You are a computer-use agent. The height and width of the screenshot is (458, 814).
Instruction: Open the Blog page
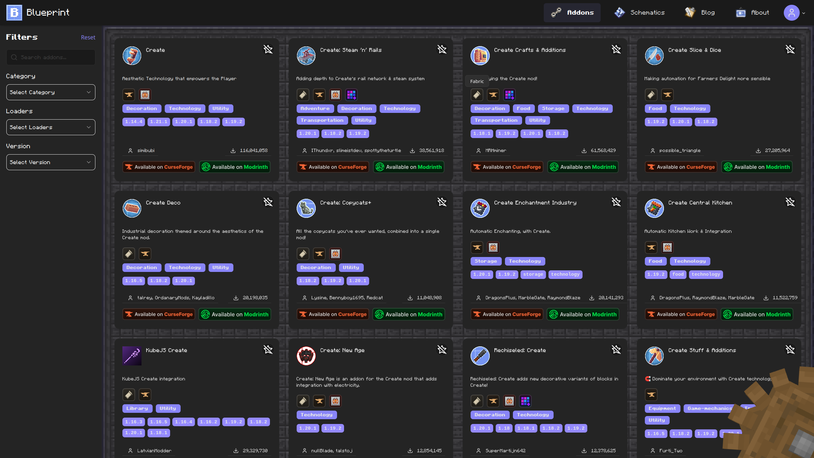(x=700, y=13)
